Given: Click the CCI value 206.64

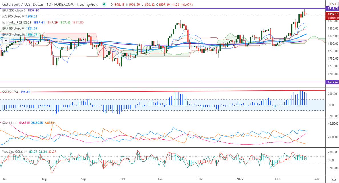Looking at the screenshot, I should [x=25, y=92].
